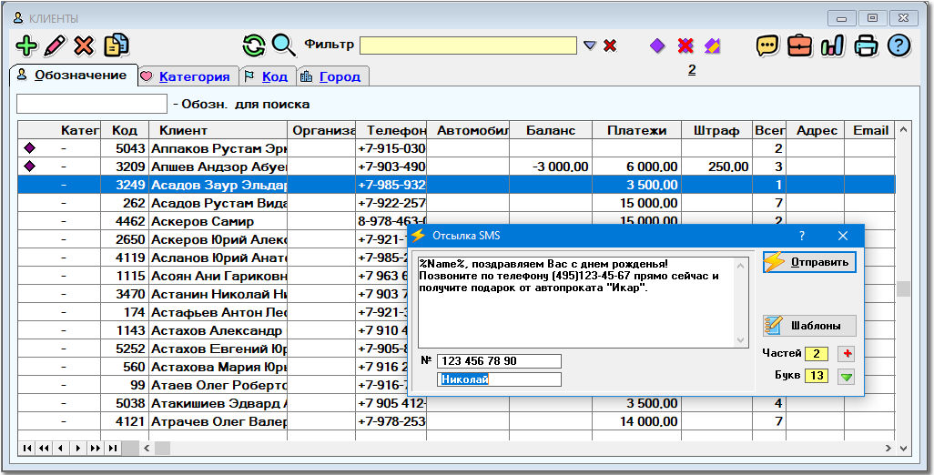Click the Отправить button
Screen dimensions: 934x475
pos(809,262)
